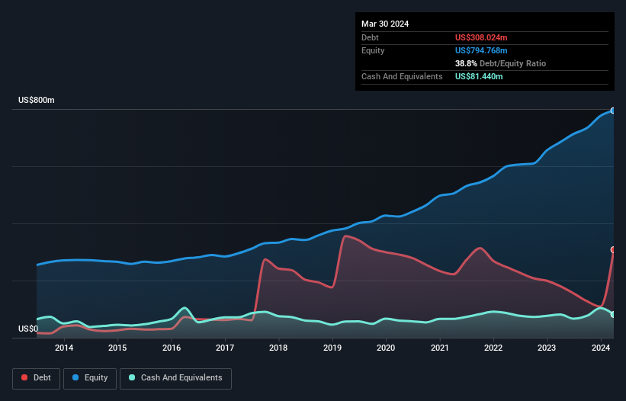Toggle Cash And Equivalents legend button

pyautogui.click(x=175, y=378)
